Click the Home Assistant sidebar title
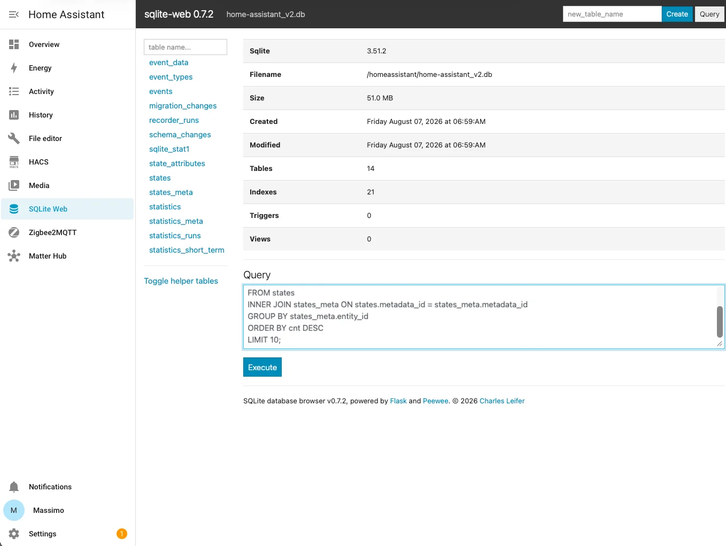The width and height of the screenshot is (726, 546). (x=66, y=14)
